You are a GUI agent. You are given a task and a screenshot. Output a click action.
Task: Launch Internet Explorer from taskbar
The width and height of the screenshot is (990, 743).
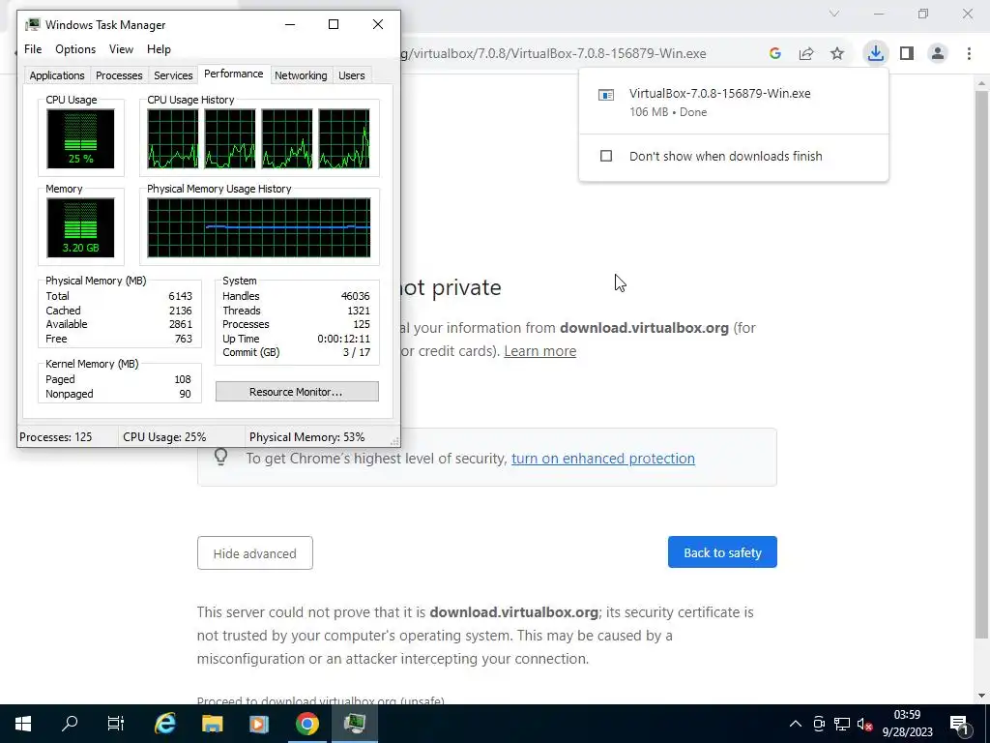164,724
